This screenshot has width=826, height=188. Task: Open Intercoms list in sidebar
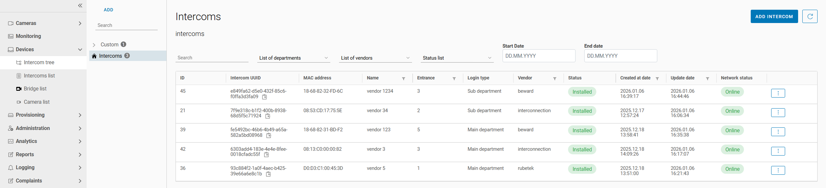pyautogui.click(x=39, y=76)
